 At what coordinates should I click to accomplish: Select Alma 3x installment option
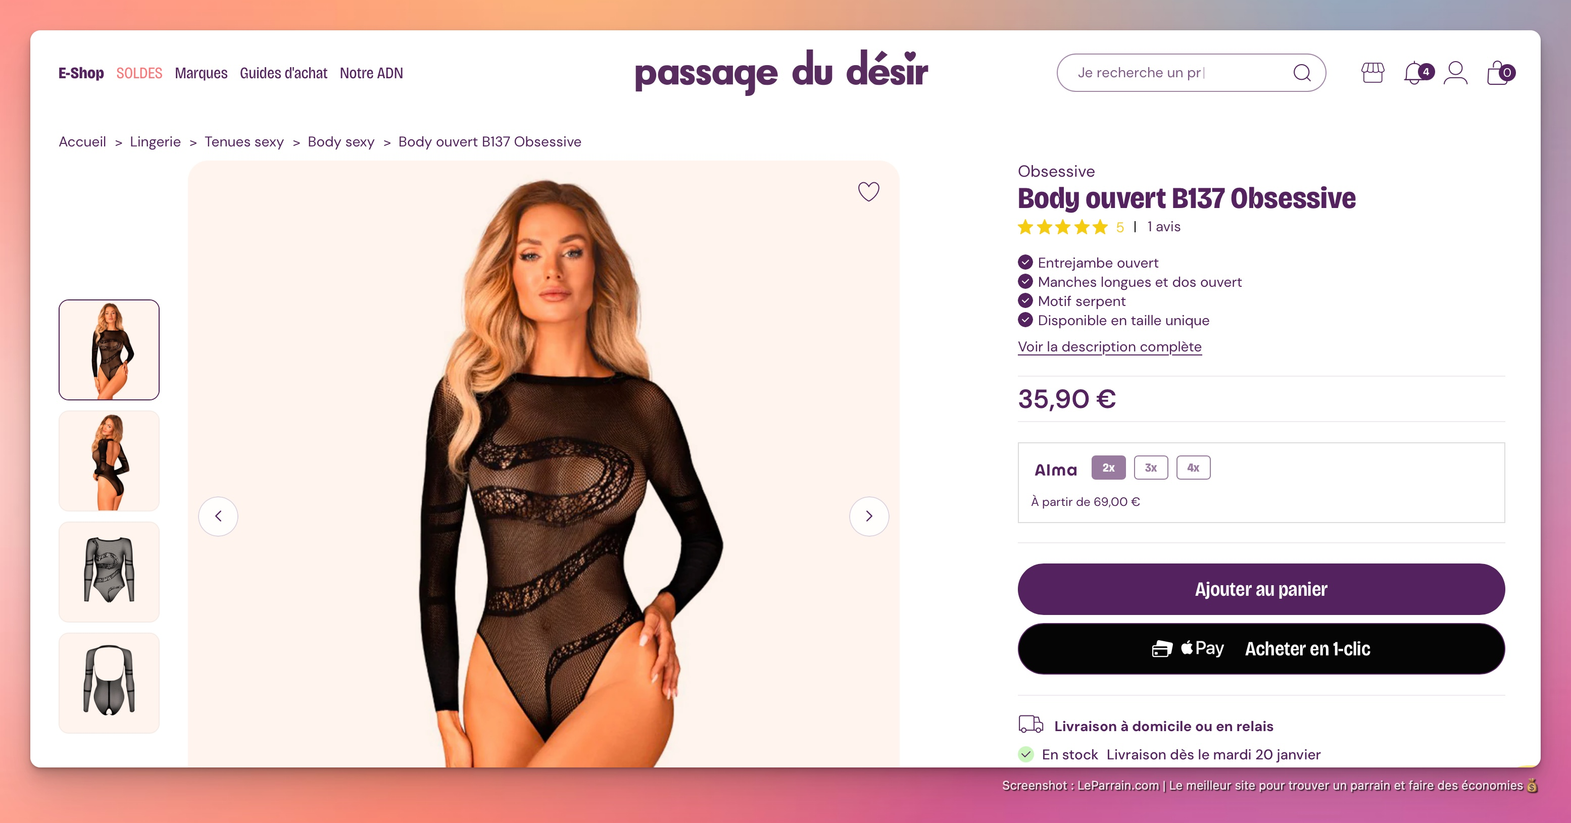[1151, 468]
